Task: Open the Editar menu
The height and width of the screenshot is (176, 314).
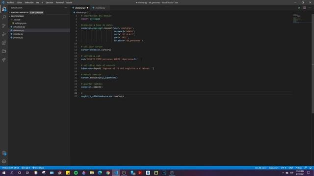Action: [20, 2]
